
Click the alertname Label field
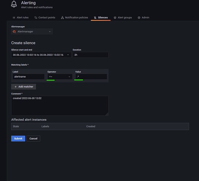pos(29,77)
